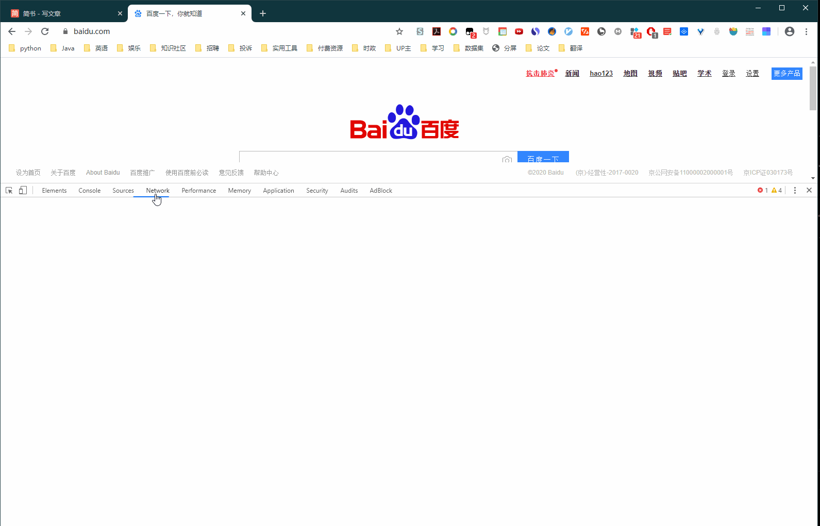Close the 百度一下 browser tab
The height and width of the screenshot is (526, 820).
coord(243,13)
